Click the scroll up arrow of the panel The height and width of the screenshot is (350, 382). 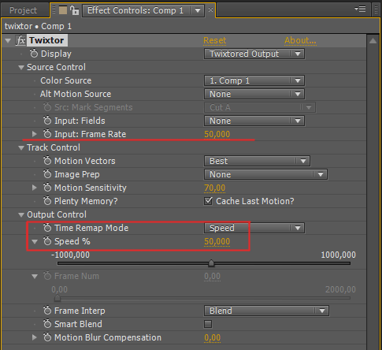coord(373,41)
